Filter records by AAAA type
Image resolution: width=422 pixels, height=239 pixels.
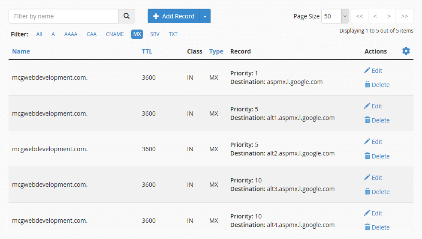tap(71, 34)
